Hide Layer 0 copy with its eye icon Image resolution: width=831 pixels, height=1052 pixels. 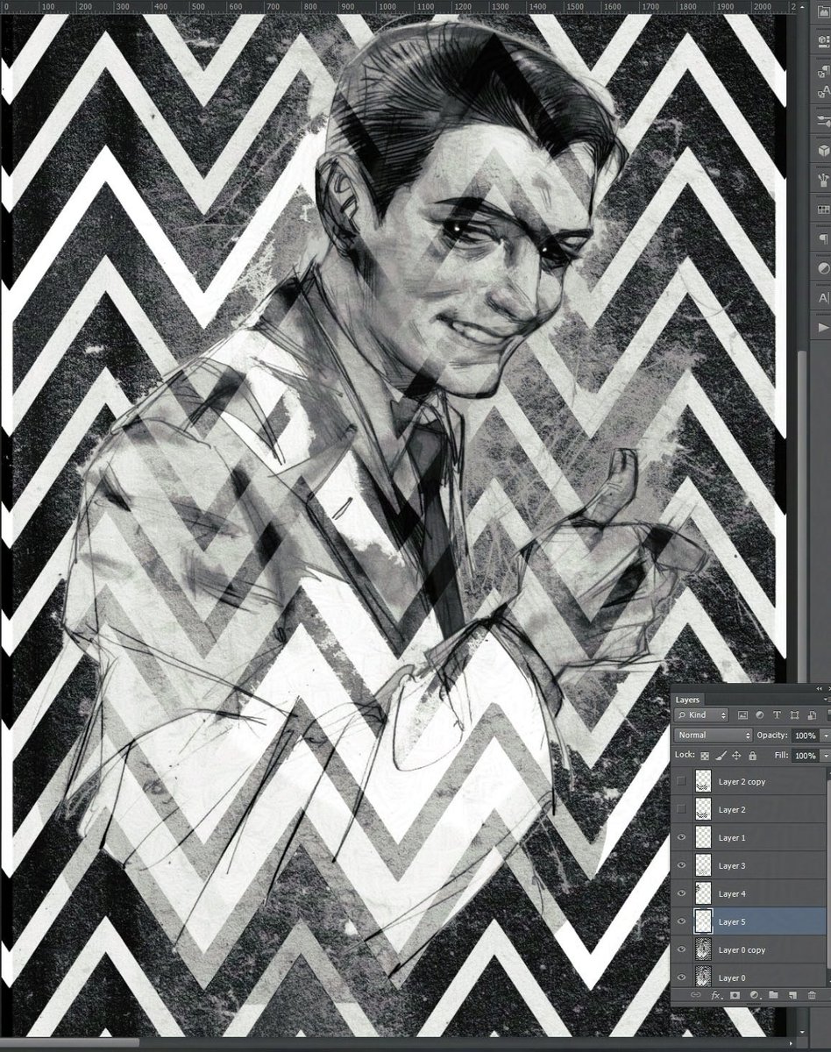[x=682, y=949]
